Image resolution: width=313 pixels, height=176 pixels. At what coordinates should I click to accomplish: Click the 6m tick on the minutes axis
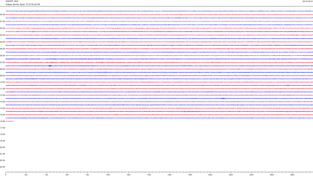[67, 175]
